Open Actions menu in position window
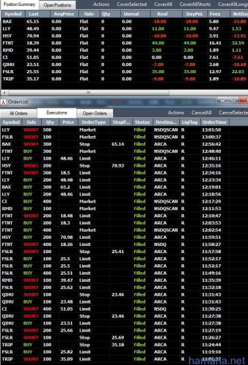This screenshot has height=365, width=248. click(101, 4)
